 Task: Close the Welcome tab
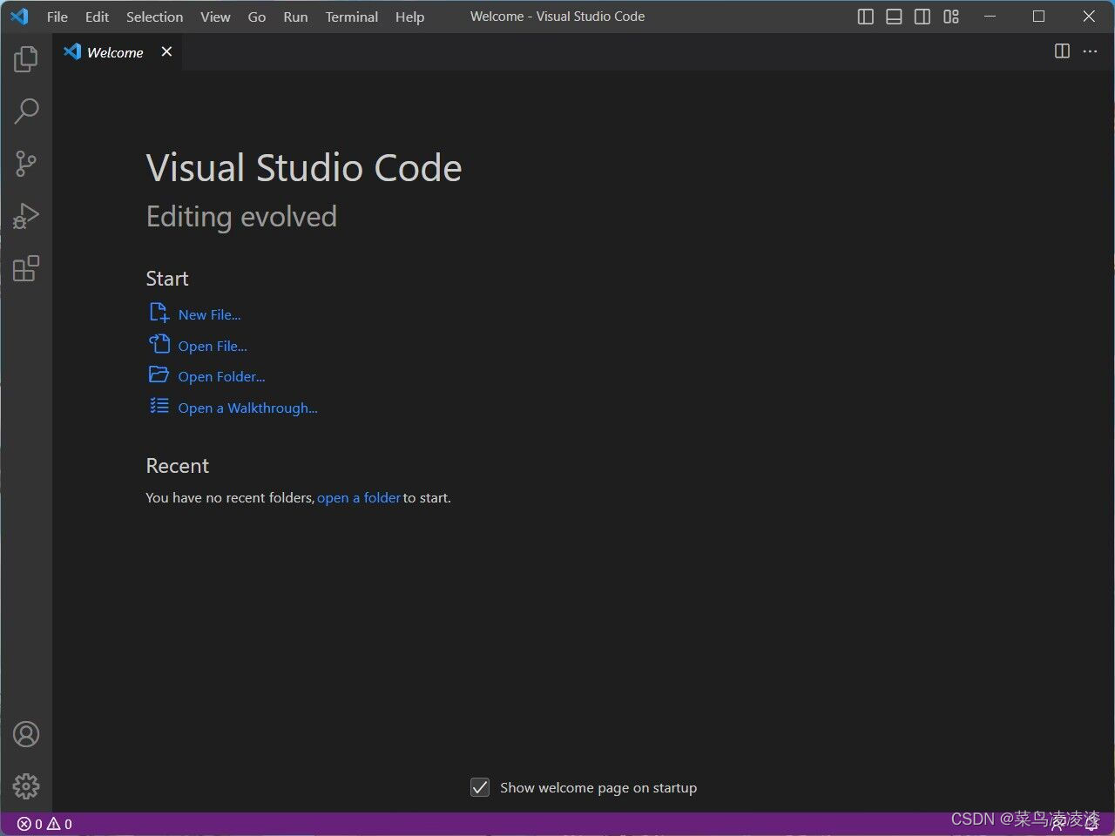click(x=166, y=51)
